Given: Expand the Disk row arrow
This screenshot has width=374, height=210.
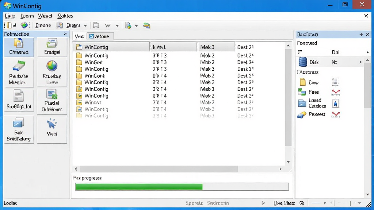Looking at the screenshot, I should coord(360,62).
